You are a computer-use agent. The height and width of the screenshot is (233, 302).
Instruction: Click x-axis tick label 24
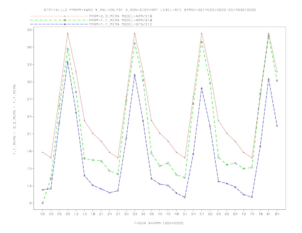pyautogui.click(x=109, y=214)
